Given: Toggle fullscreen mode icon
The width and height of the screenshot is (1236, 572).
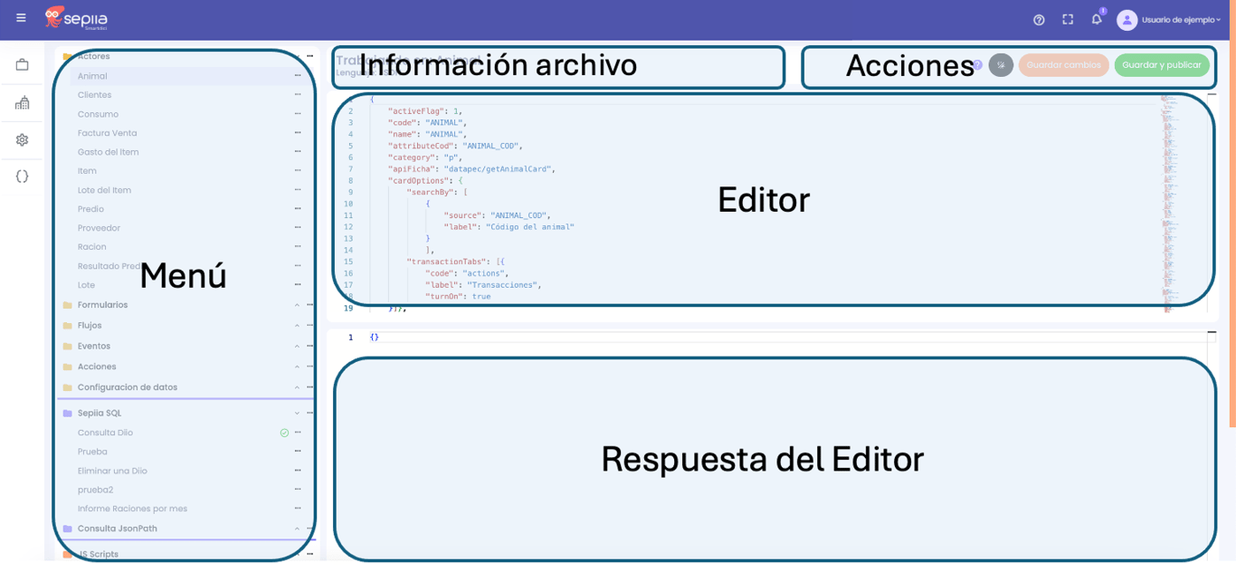Looking at the screenshot, I should click(x=1068, y=19).
